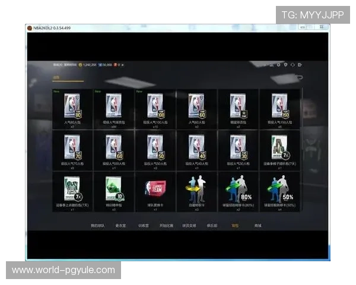Switch to the 俱乐部 tab

213,226
